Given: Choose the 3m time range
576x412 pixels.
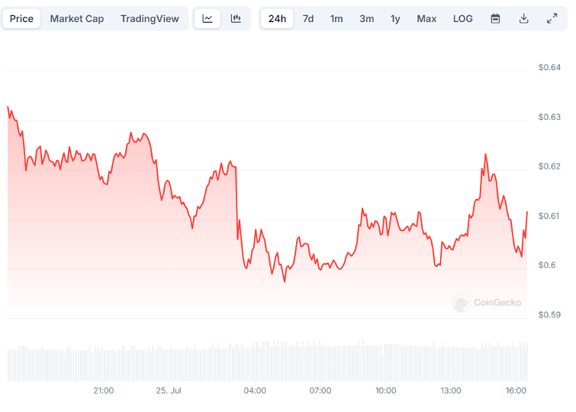Looking at the screenshot, I should click(x=366, y=18).
